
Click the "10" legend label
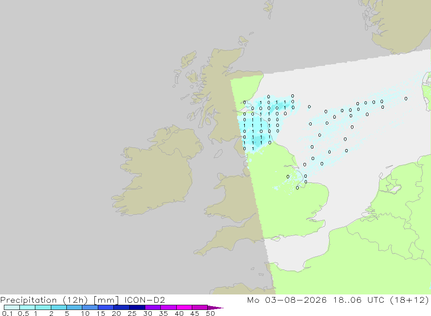point(85,313)
